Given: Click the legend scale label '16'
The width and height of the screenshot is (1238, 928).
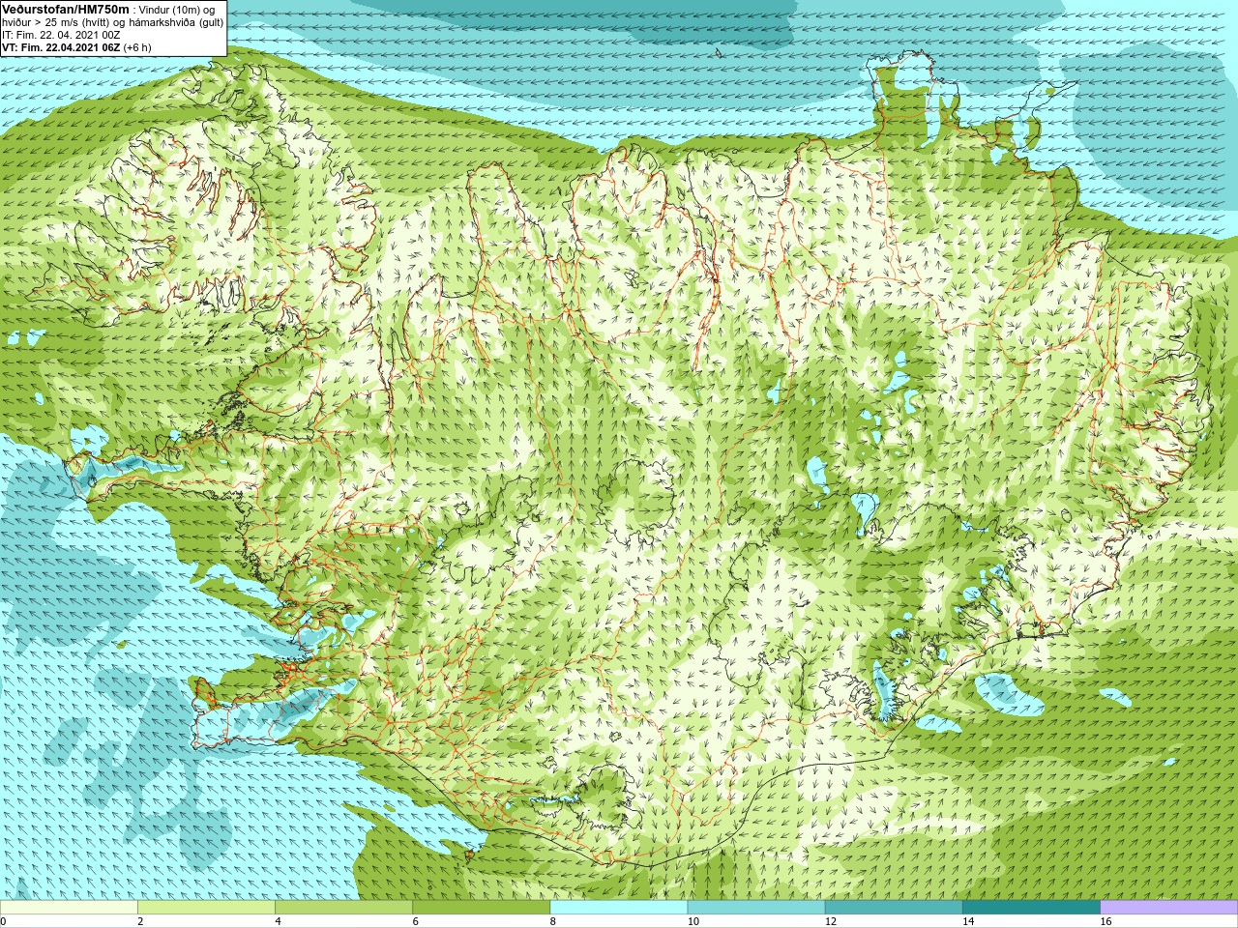Looking at the screenshot, I should pos(1105,921).
